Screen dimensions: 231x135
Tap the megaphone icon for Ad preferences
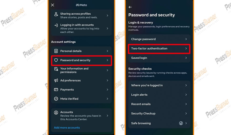pos(56,80)
